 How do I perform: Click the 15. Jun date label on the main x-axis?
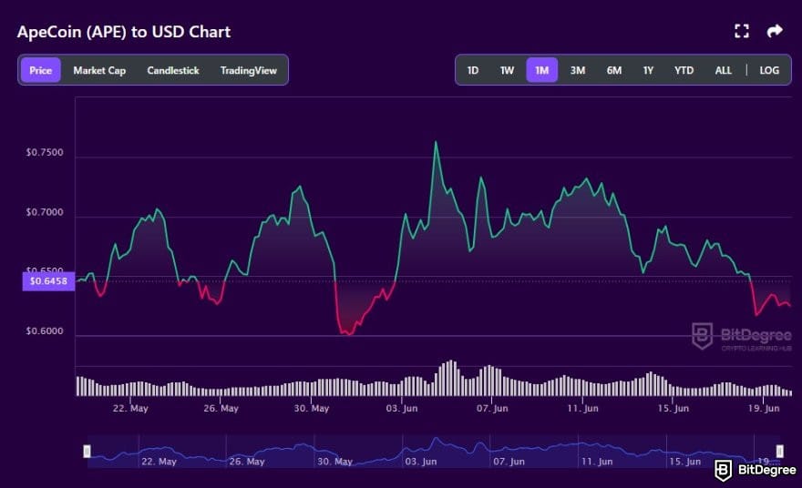[673, 408]
